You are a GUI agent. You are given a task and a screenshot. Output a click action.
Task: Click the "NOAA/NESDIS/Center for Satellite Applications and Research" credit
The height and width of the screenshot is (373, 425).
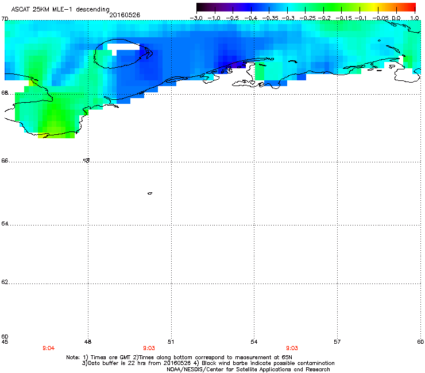click(x=248, y=370)
